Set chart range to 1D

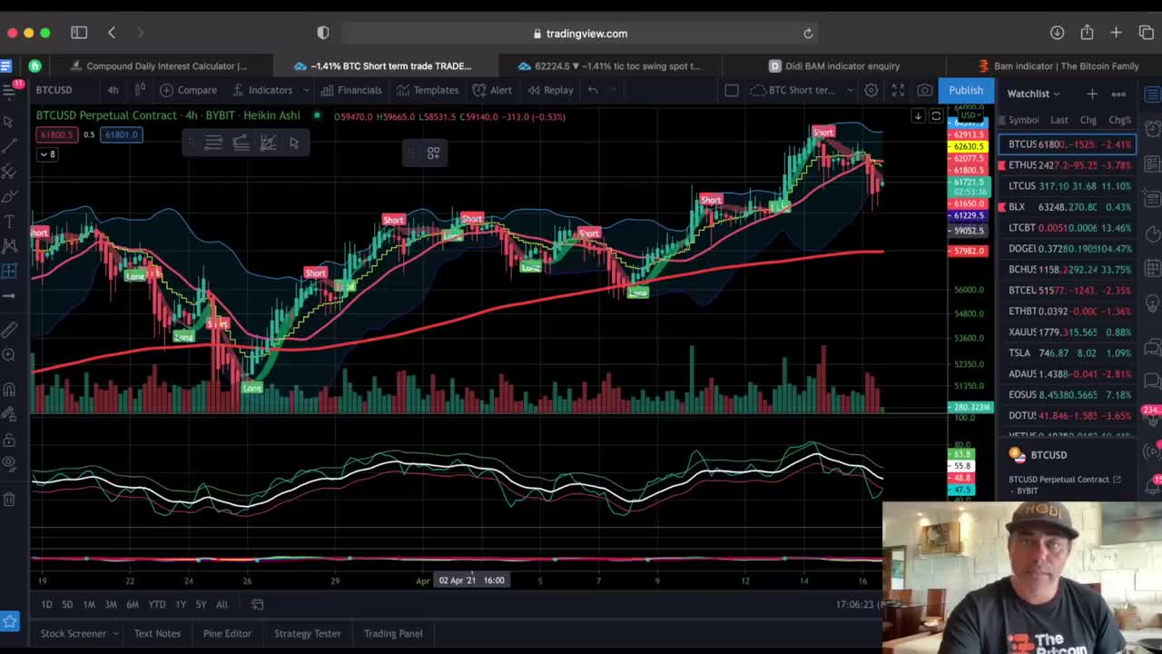pyautogui.click(x=46, y=604)
